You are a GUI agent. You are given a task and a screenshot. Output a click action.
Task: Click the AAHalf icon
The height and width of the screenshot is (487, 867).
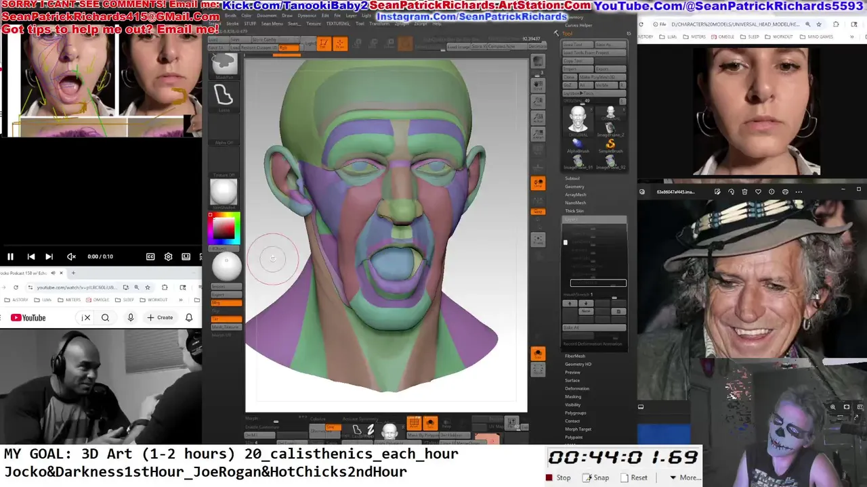pos(538,134)
